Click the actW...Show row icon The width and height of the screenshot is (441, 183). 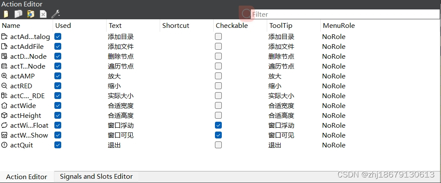5,135
